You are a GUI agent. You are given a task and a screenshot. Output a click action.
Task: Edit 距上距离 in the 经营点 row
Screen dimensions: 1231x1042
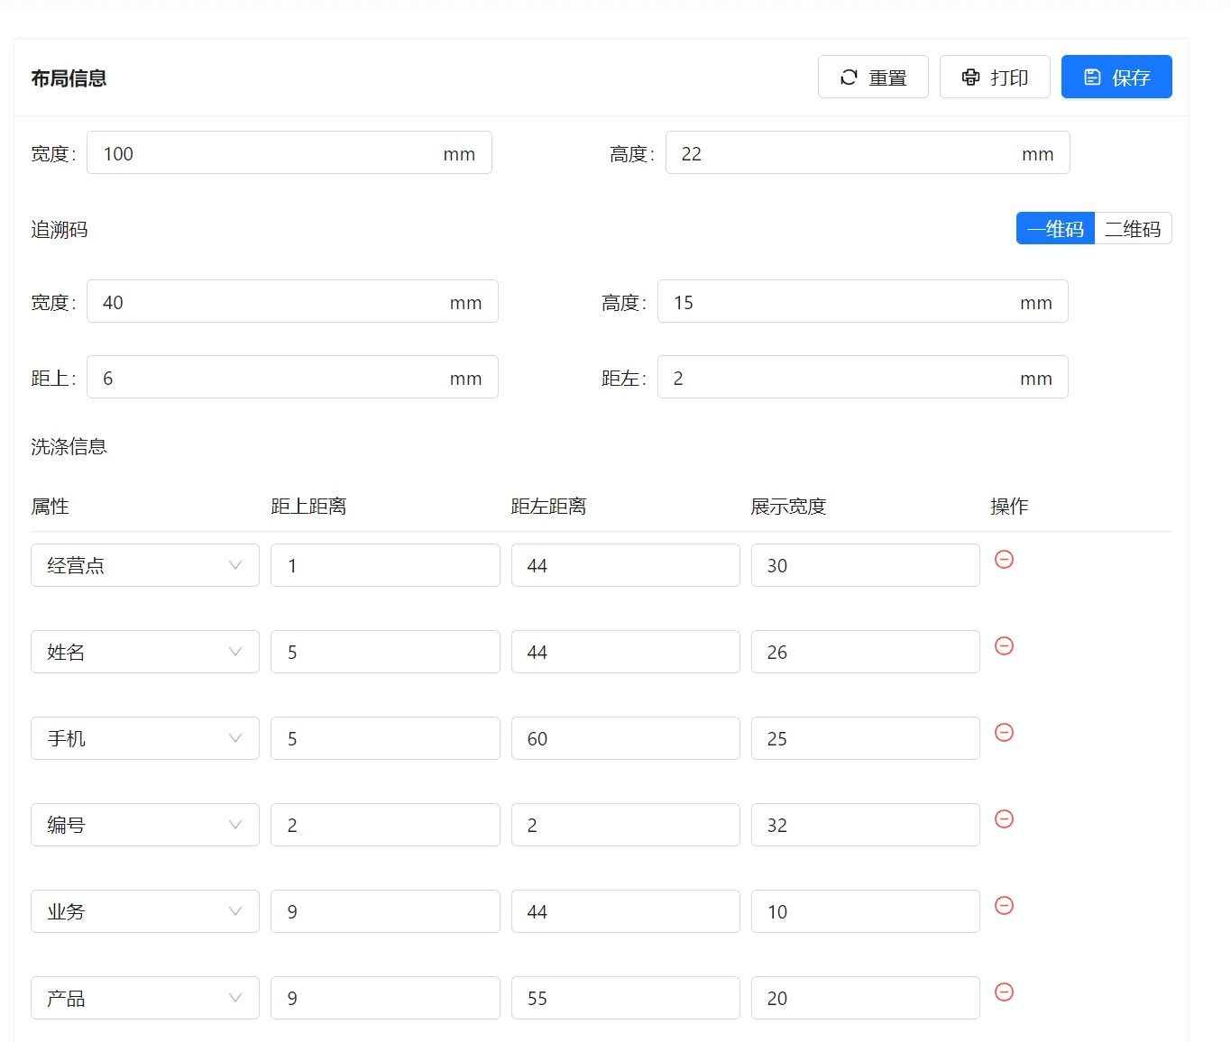point(385,565)
